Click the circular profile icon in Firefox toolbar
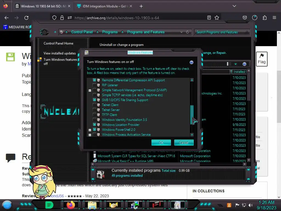The width and height of the screenshot is (281, 211). [x=255, y=18]
